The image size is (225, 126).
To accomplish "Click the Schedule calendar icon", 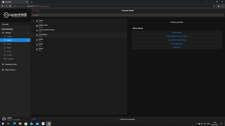I will [5, 59].
